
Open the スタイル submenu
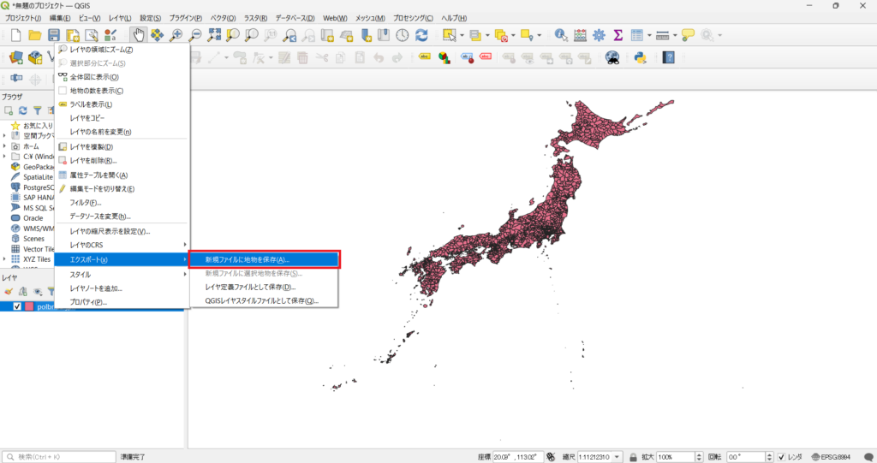point(122,274)
